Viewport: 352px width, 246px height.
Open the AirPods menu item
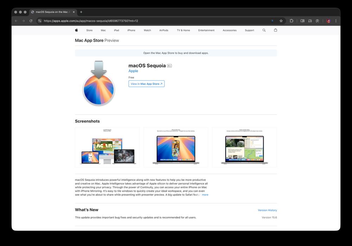(164, 30)
